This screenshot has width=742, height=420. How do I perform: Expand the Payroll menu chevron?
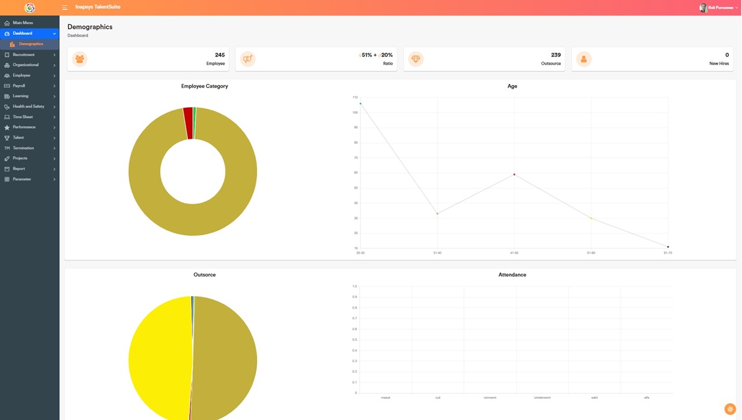pos(54,86)
